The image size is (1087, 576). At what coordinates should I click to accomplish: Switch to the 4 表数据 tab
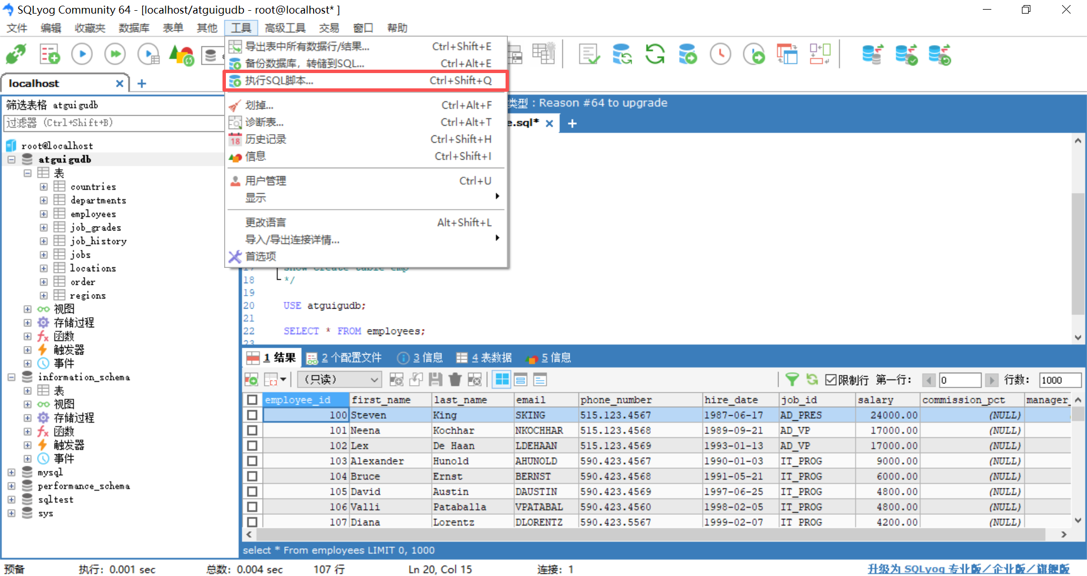[485, 358]
